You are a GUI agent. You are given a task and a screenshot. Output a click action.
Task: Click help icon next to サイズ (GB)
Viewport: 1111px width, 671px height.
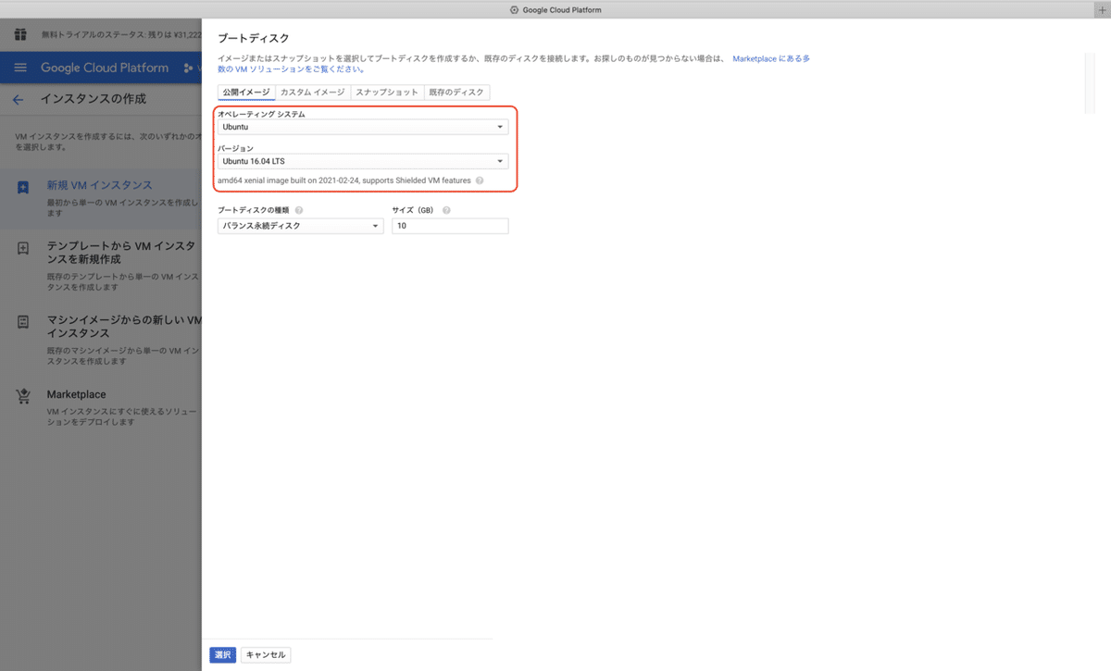(446, 210)
